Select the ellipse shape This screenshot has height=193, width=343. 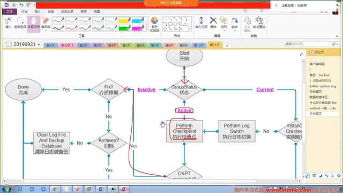point(175,24)
